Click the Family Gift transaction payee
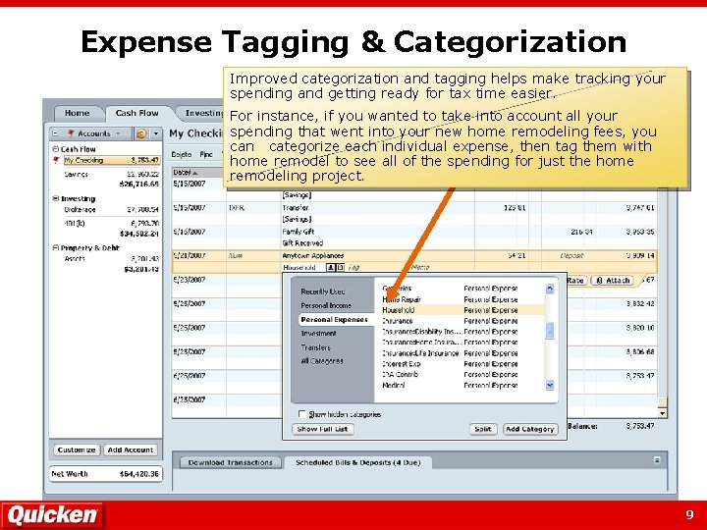 tap(299, 232)
